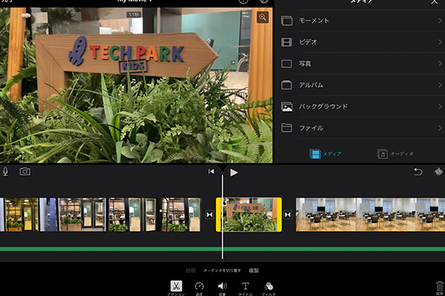Tap the zoom magnifier in the viewer
Screen dimensions: 445x296
(x=263, y=18)
